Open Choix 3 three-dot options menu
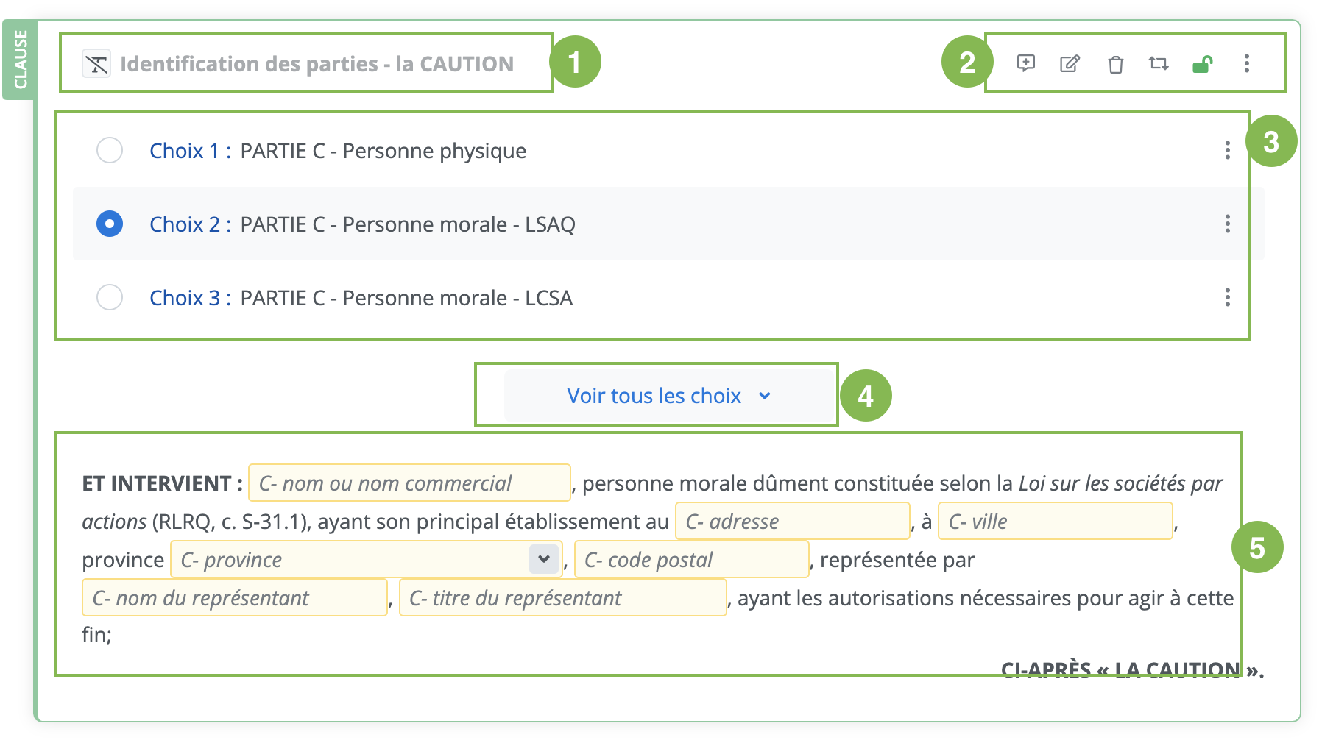Screen dimensions: 1322x743 click(x=1227, y=297)
